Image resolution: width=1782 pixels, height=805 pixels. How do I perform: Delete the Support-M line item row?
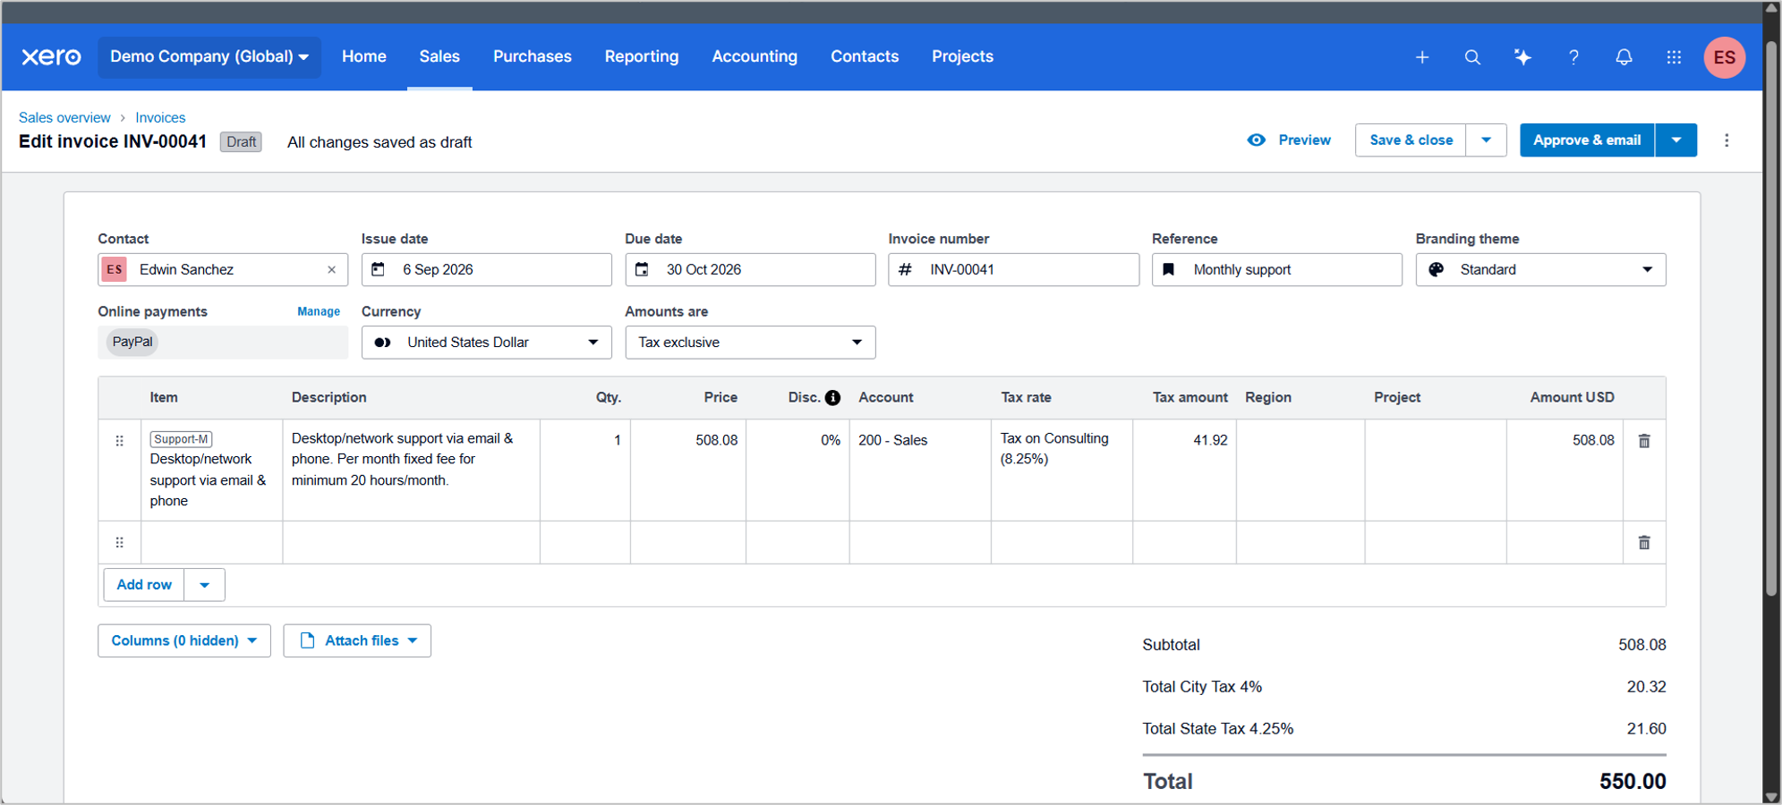1644,441
